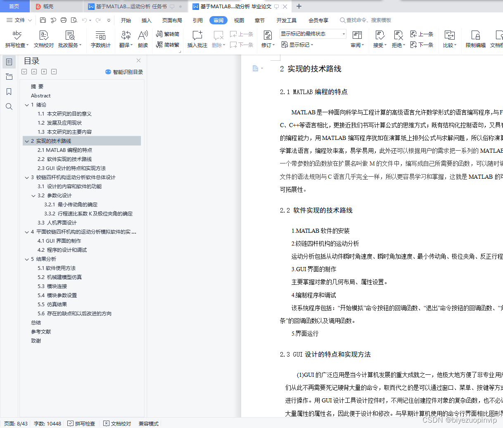Click 字数: 10448 in the status bar
This screenshot has width=503, height=428.
pos(47,423)
